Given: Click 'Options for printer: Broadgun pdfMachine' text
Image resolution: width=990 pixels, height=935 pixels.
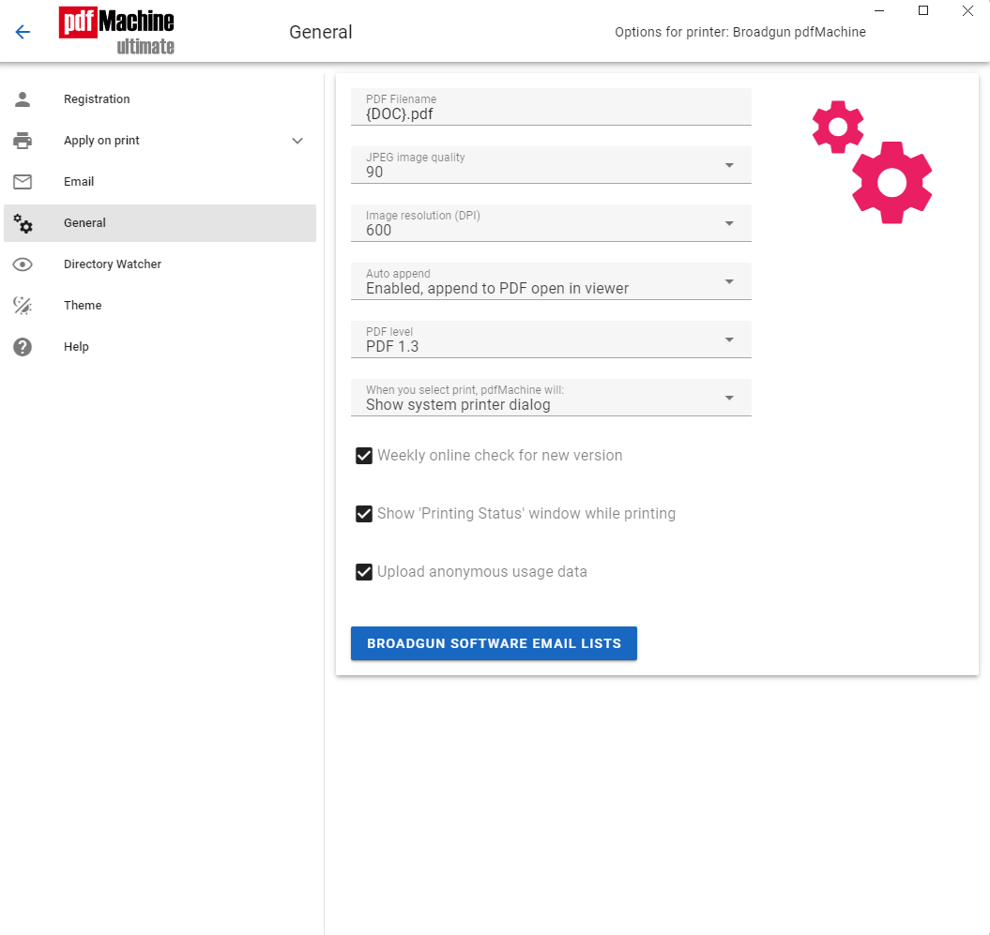Looking at the screenshot, I should (x=740, y=32).
